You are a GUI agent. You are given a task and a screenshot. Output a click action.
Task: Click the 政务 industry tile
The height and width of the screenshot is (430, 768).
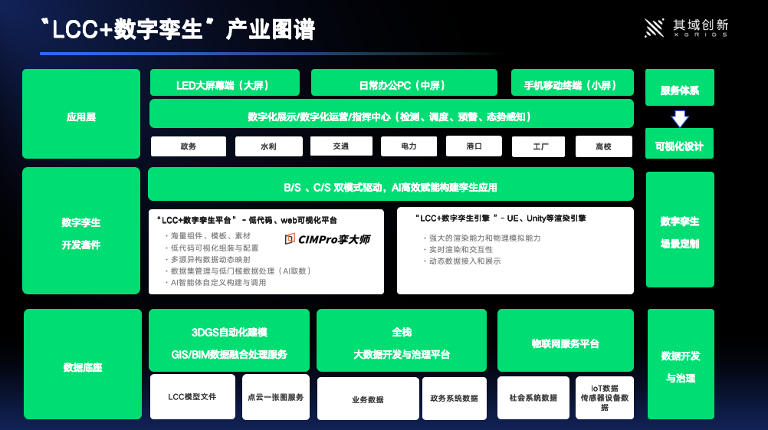(189, 146)
